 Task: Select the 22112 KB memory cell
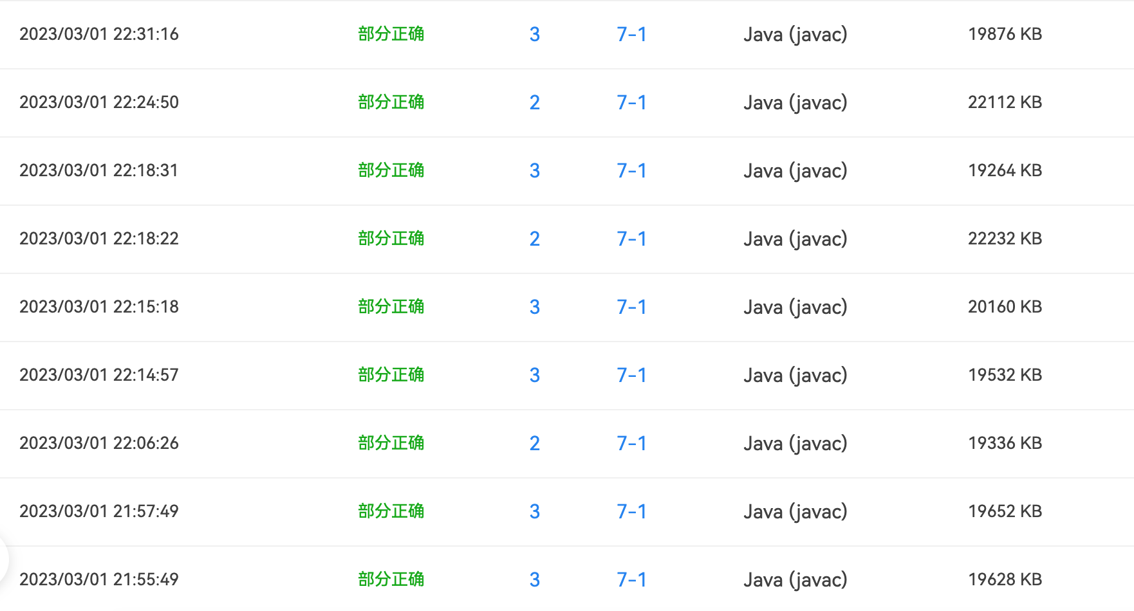(x=1005, y=102)
